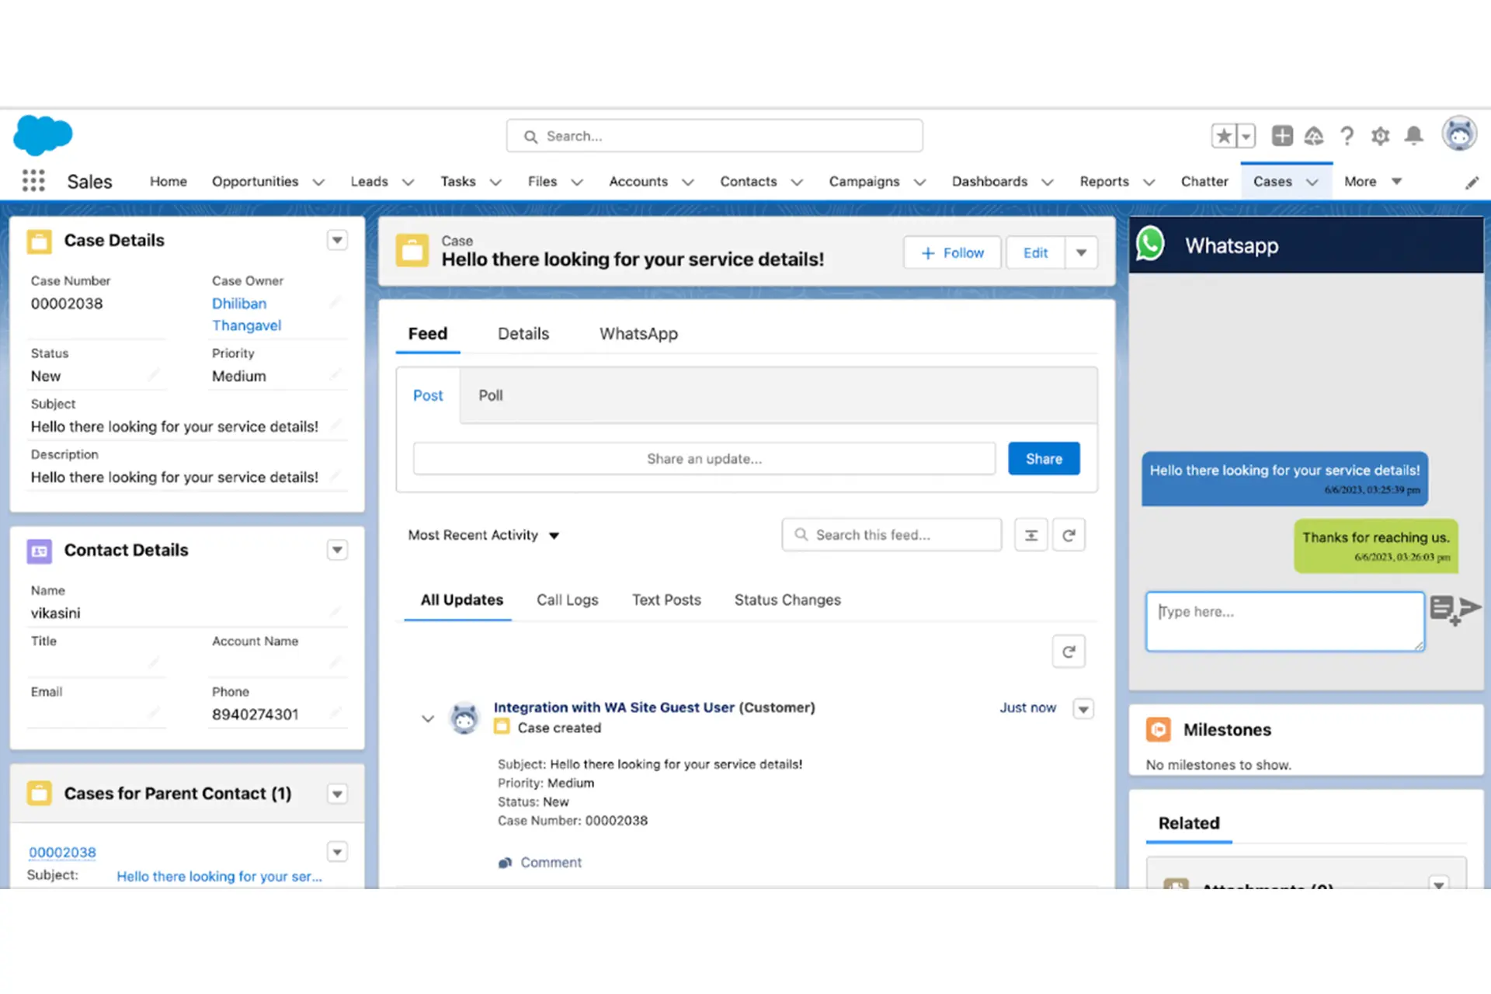Enable Poll option in Feed input
The image size is (1491, 994).
coord(488,394)
